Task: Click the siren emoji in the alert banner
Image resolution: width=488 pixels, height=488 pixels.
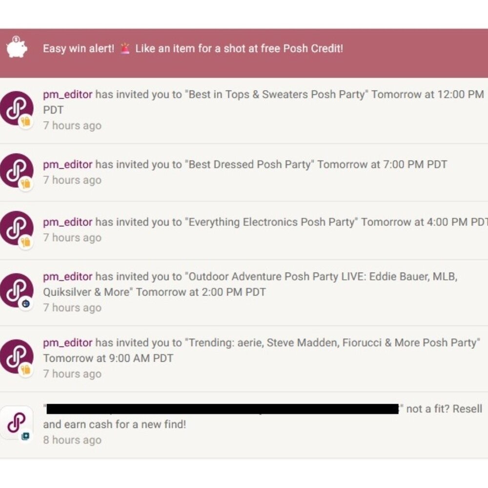Action: click(x=125, y=48)
